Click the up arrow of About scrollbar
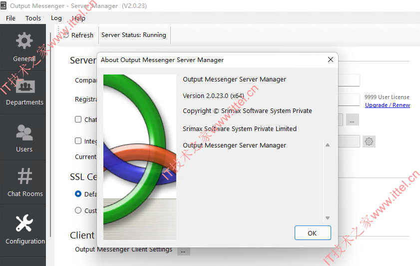Screen dimensions: 420x266 click(327, 145)
